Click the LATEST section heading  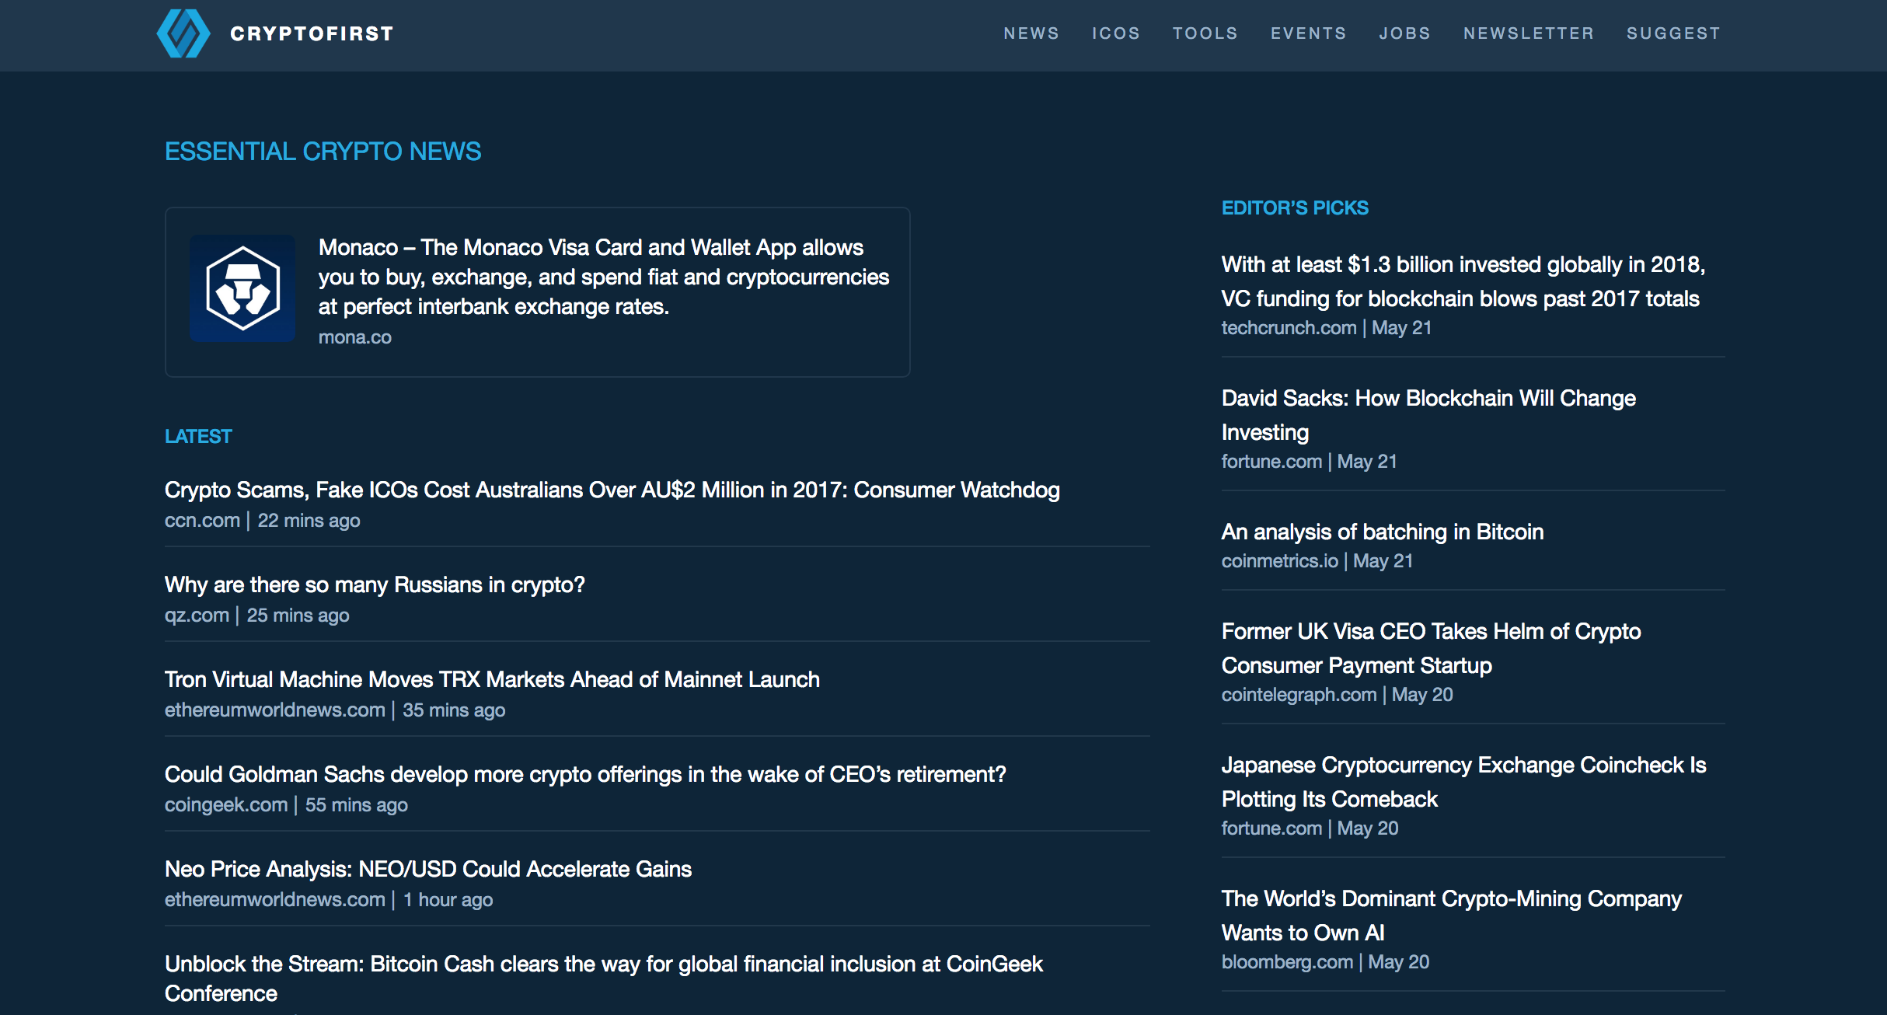(x=198, y=437)
